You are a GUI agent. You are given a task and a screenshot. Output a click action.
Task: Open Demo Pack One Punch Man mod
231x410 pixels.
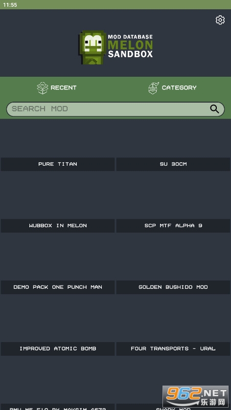(58, 287)
